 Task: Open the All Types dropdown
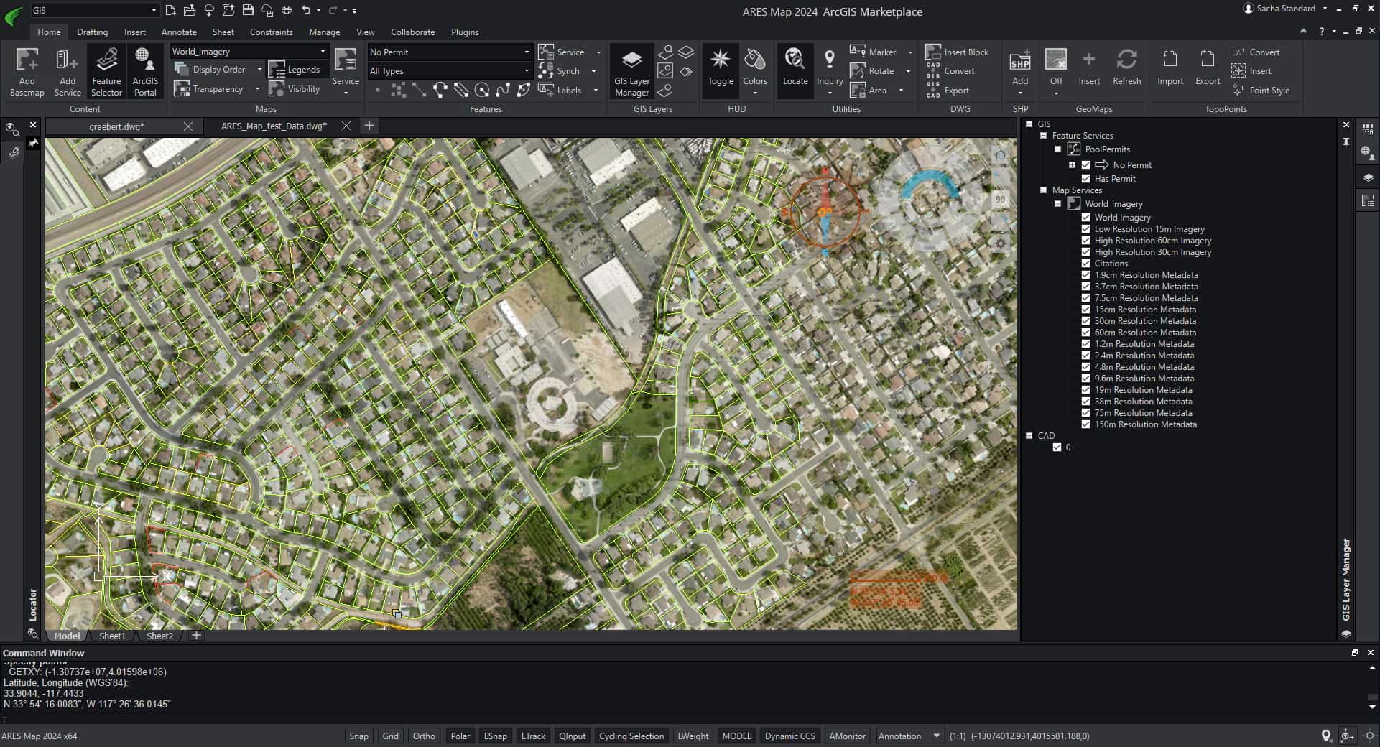450,70
